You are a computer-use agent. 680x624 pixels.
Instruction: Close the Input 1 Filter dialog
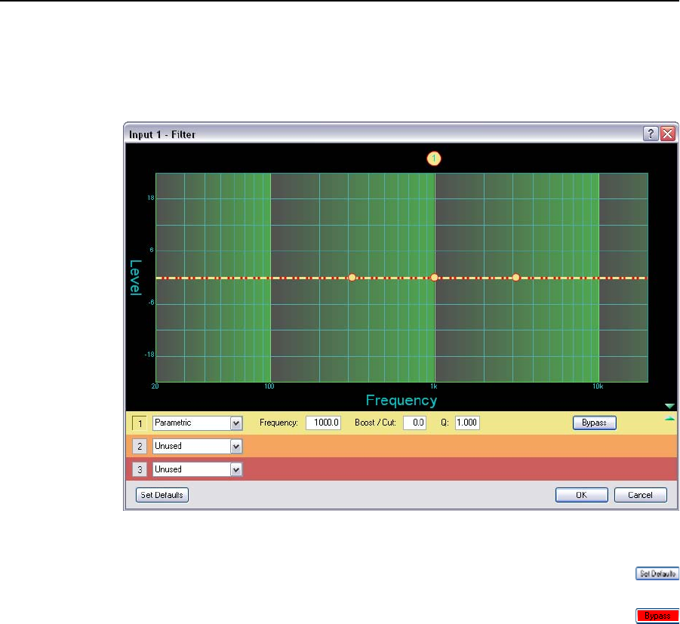coord(667,134)
